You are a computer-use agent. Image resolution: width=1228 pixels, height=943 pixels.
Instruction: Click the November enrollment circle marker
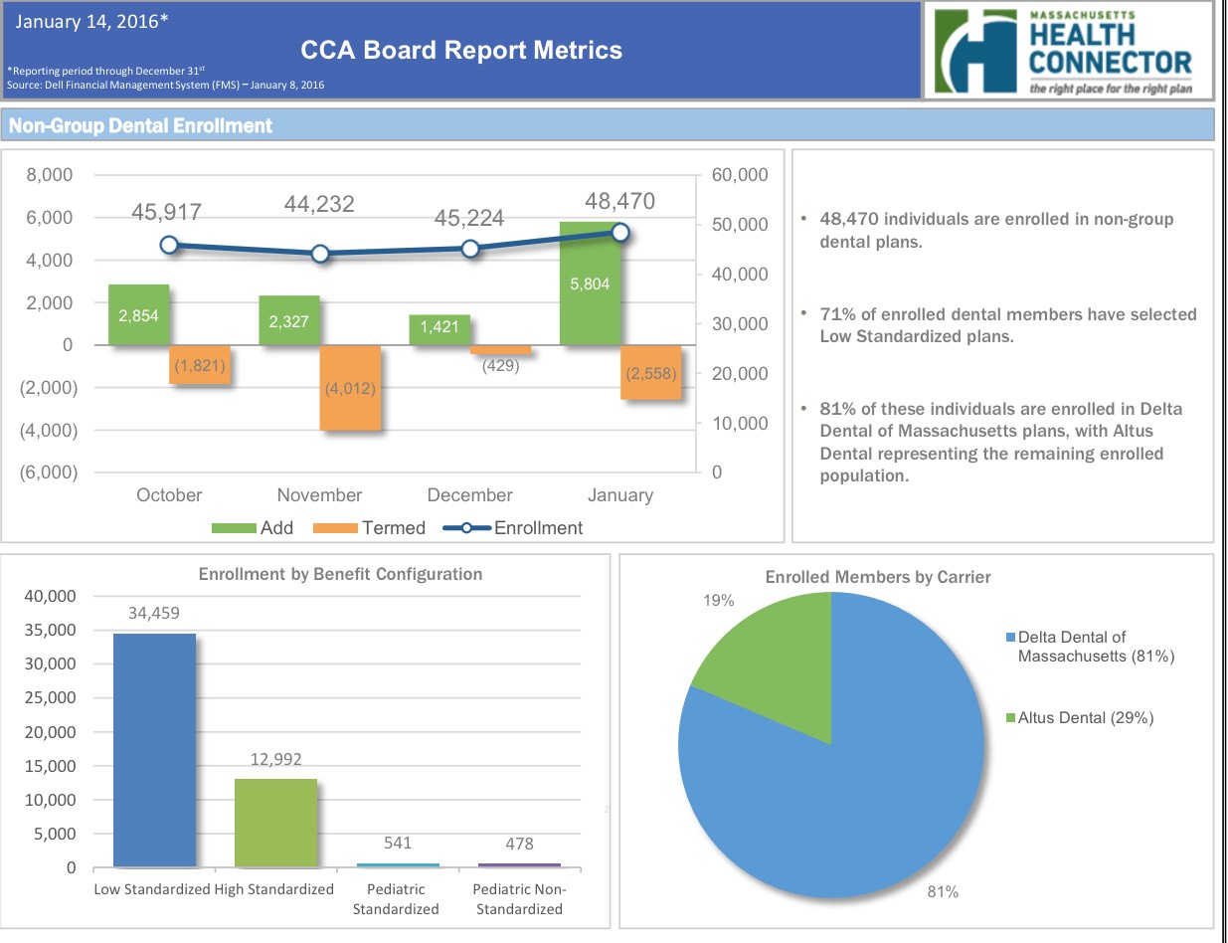[x=319, y=254]
